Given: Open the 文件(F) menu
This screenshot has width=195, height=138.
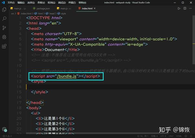Looking at the screenshot, I should [11, 3].
